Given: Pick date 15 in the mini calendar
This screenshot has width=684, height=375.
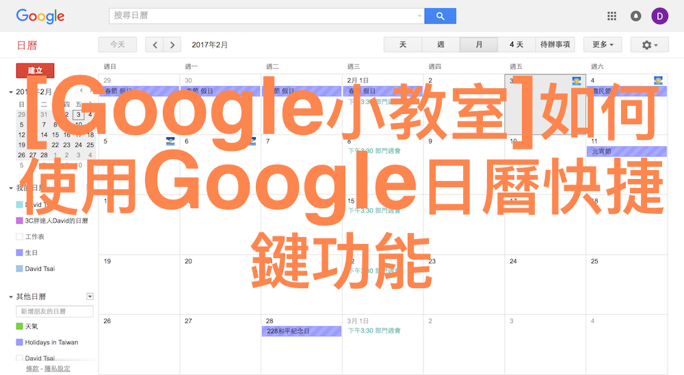Looking at the screenshot, I should pos(55,135).
